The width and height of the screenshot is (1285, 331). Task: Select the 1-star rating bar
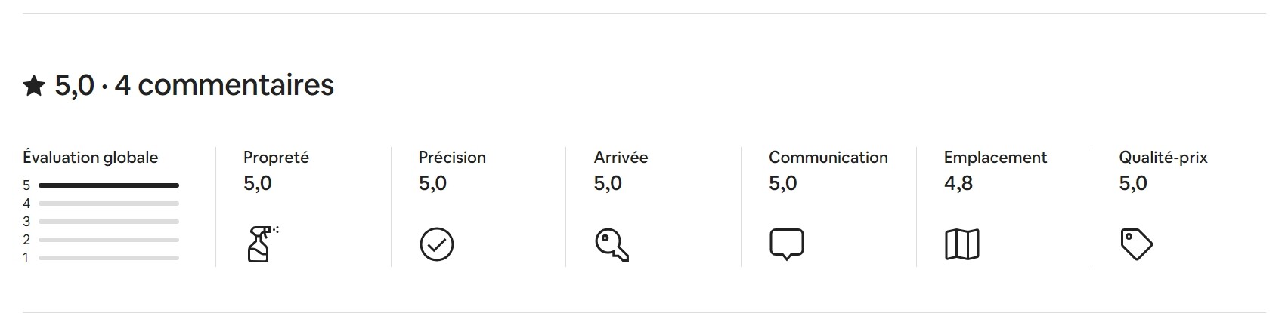(108, 258)
